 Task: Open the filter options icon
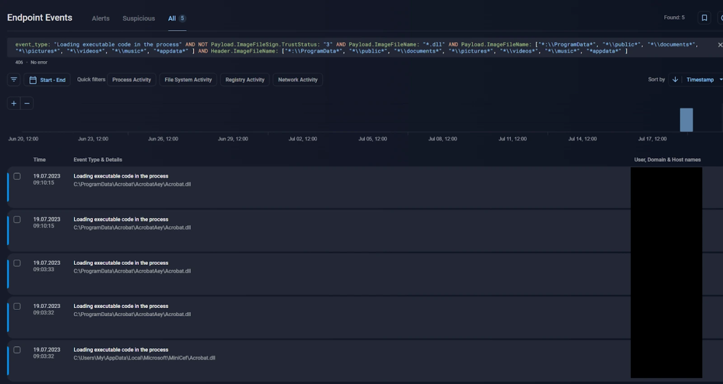coord(14,80)
